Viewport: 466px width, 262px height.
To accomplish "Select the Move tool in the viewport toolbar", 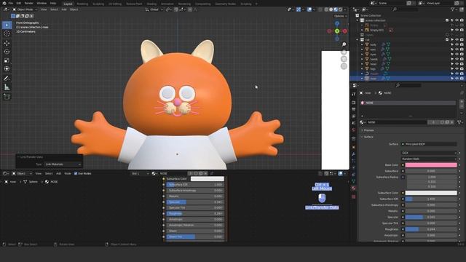I will (7, 43).
